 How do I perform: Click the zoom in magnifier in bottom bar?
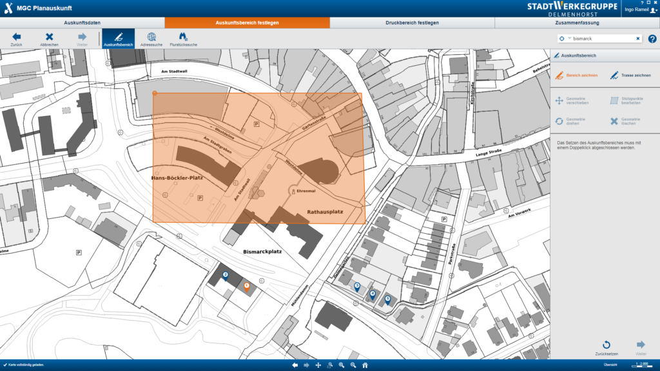coord(342,365)
